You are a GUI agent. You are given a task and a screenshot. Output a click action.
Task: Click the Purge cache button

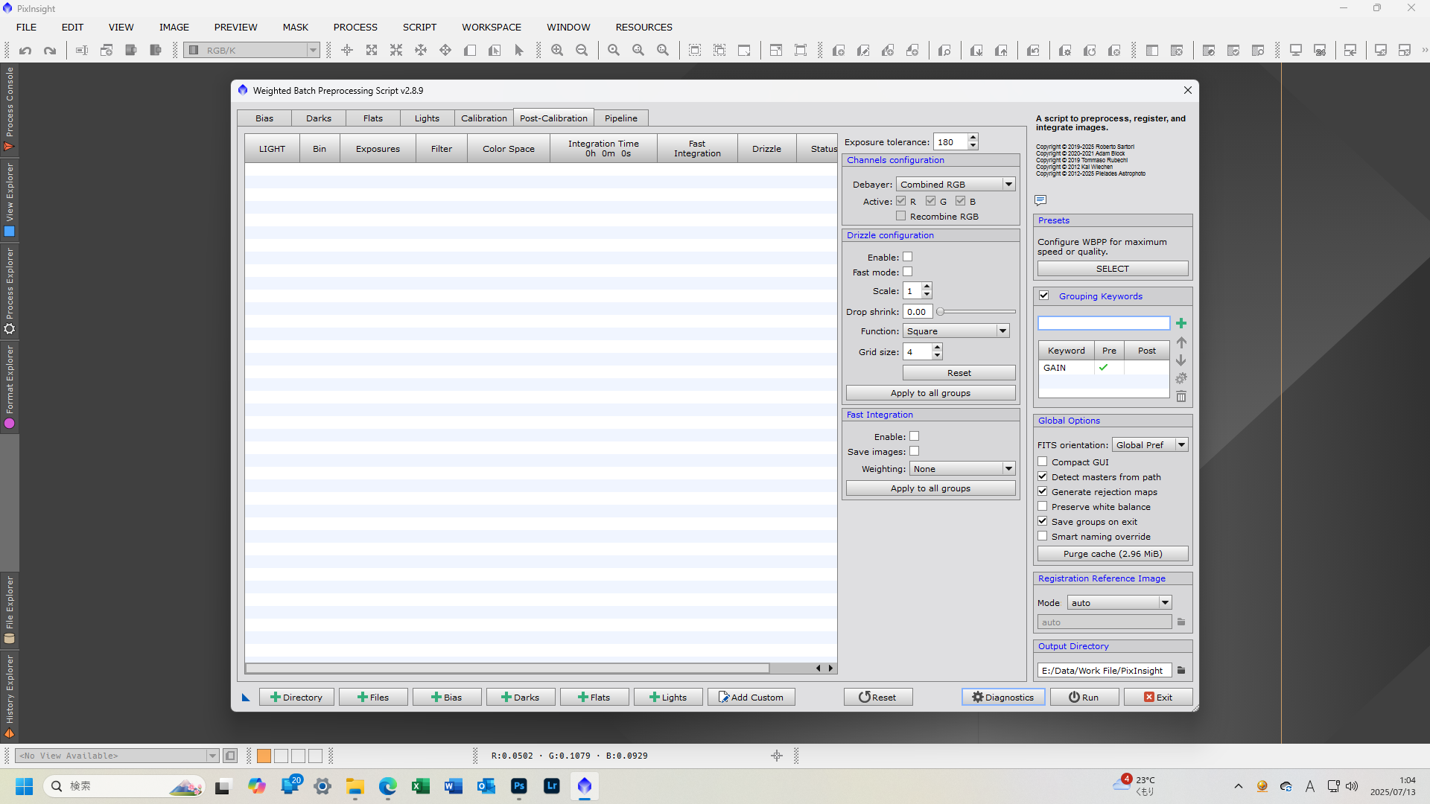coord(1113,553)
